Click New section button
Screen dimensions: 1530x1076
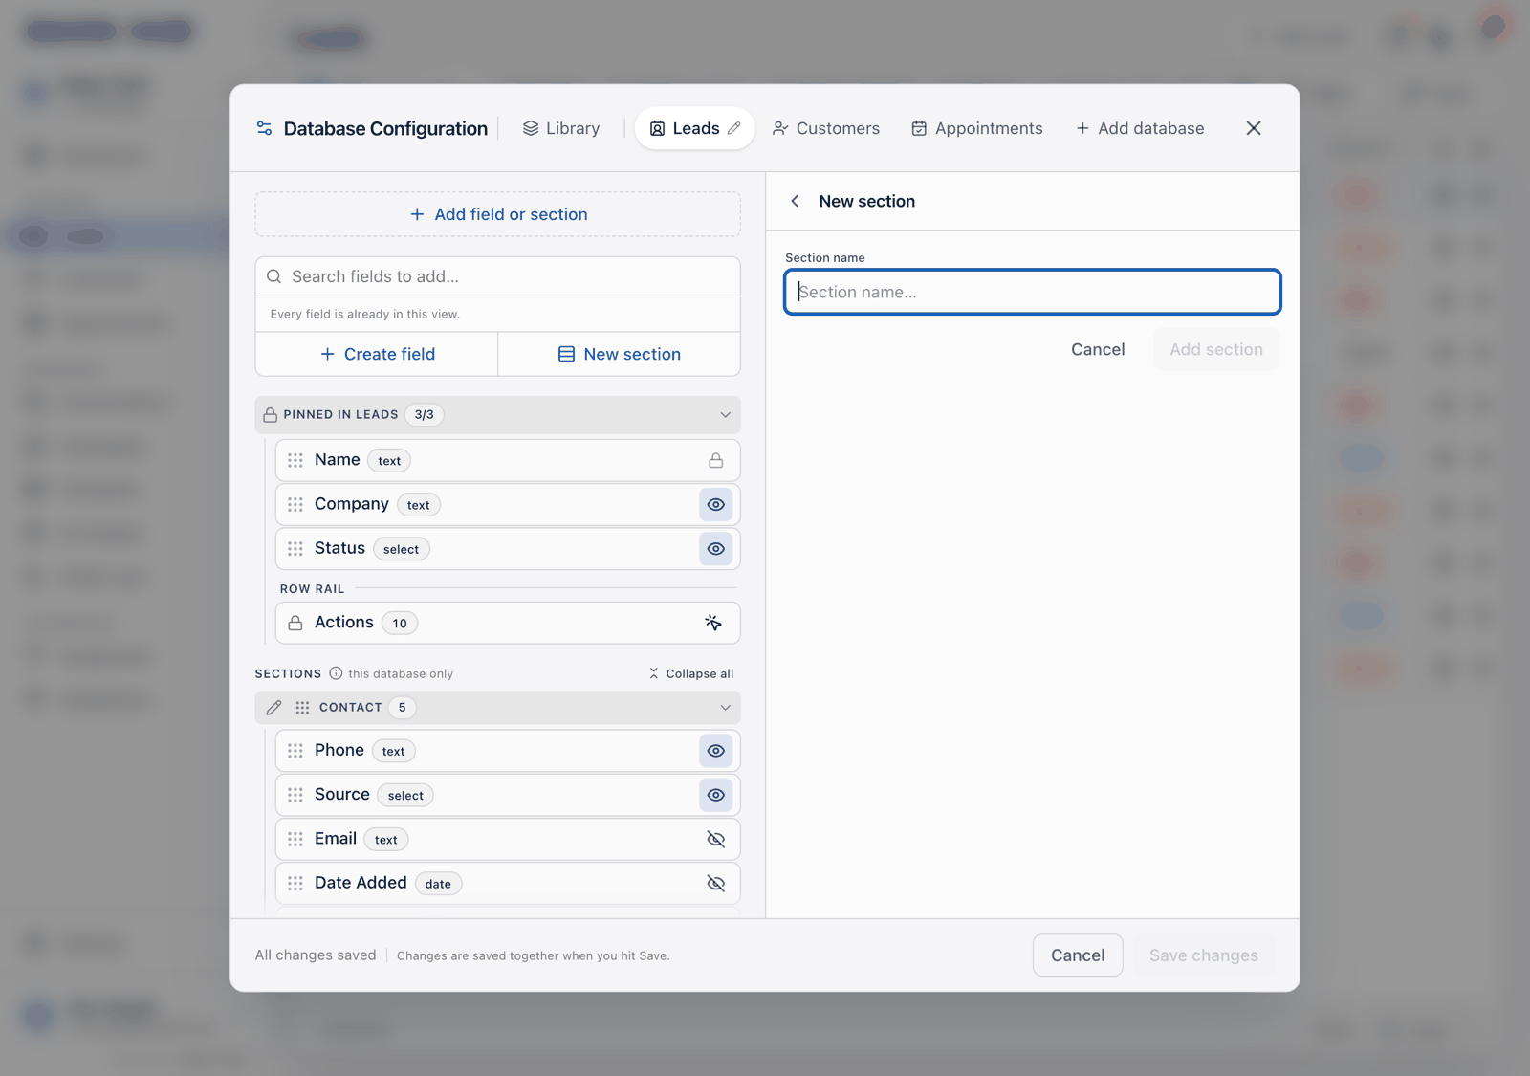pos(620,354)
